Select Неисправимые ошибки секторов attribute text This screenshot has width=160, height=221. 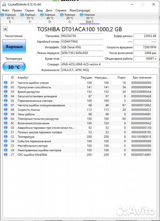coord(39,150)
